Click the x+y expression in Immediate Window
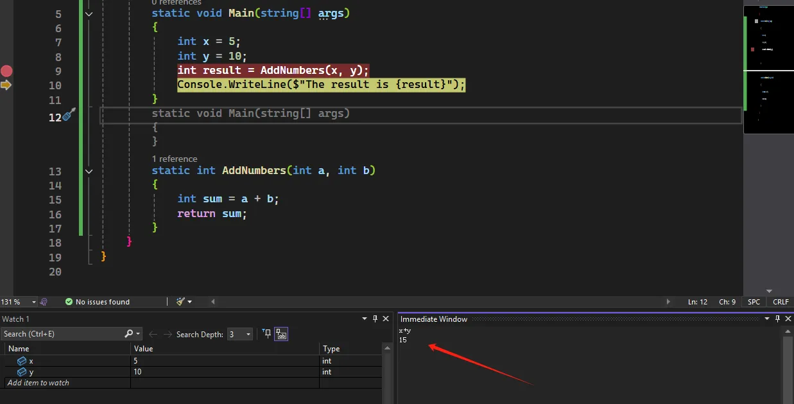The width and height of the screenshot is (794, 404). tap(404, 331)
